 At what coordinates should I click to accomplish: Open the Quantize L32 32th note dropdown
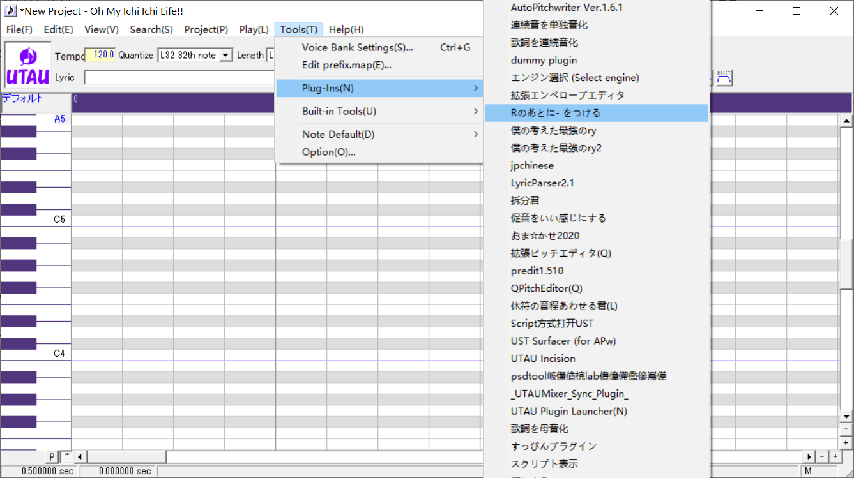click(x=225, y=55)
